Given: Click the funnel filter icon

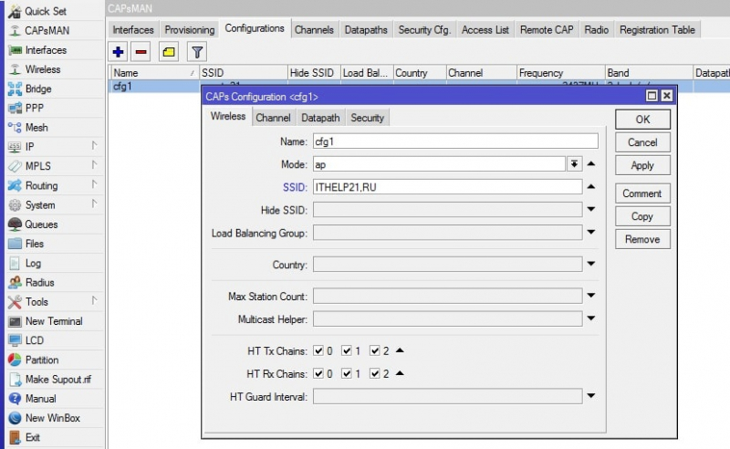Looking at the screenshot, I should point(197,52).
